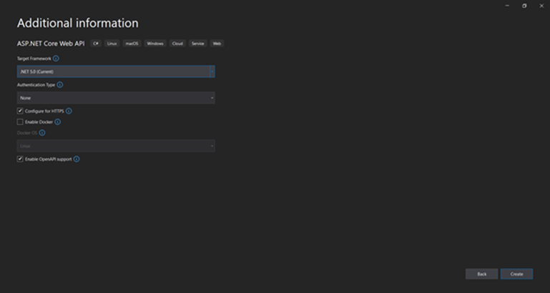The width and height of the screenshot is (550, 293).
Task: Click the ASP.NET Core Web API title
Action: (51, 44)
